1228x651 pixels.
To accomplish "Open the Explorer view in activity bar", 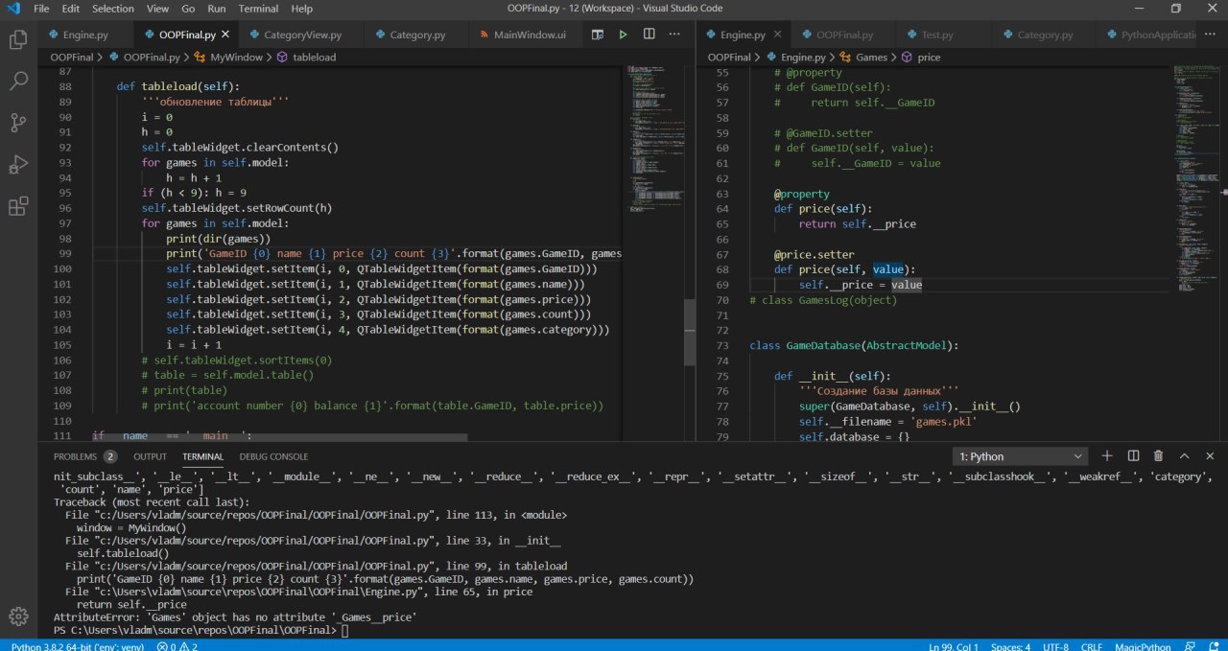I will coord(18,40).
